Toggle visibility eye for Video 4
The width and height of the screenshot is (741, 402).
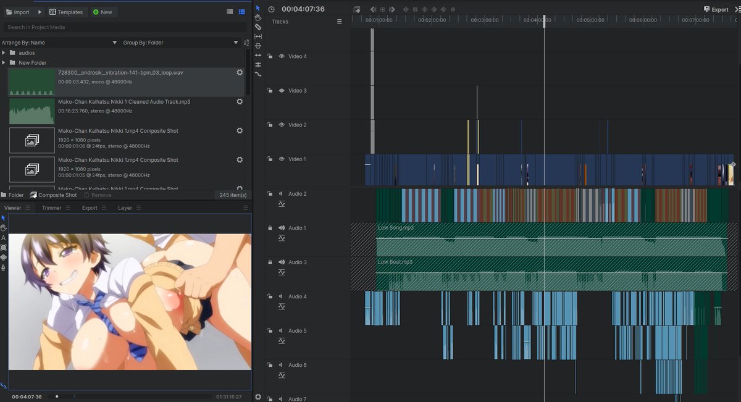[x=282, y=56]
